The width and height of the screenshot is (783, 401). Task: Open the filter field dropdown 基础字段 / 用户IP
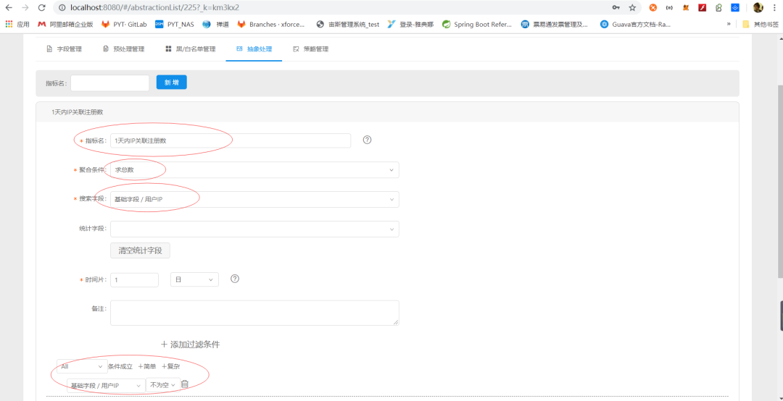(105, 385)
